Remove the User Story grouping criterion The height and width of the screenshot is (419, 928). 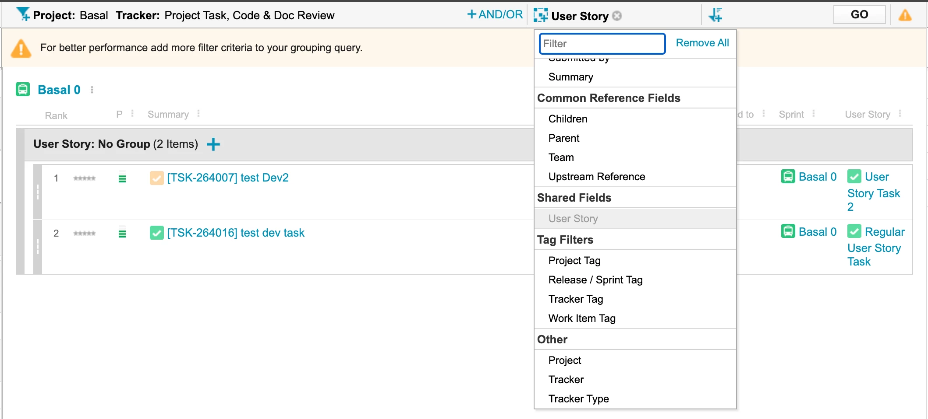pos(617,16)
